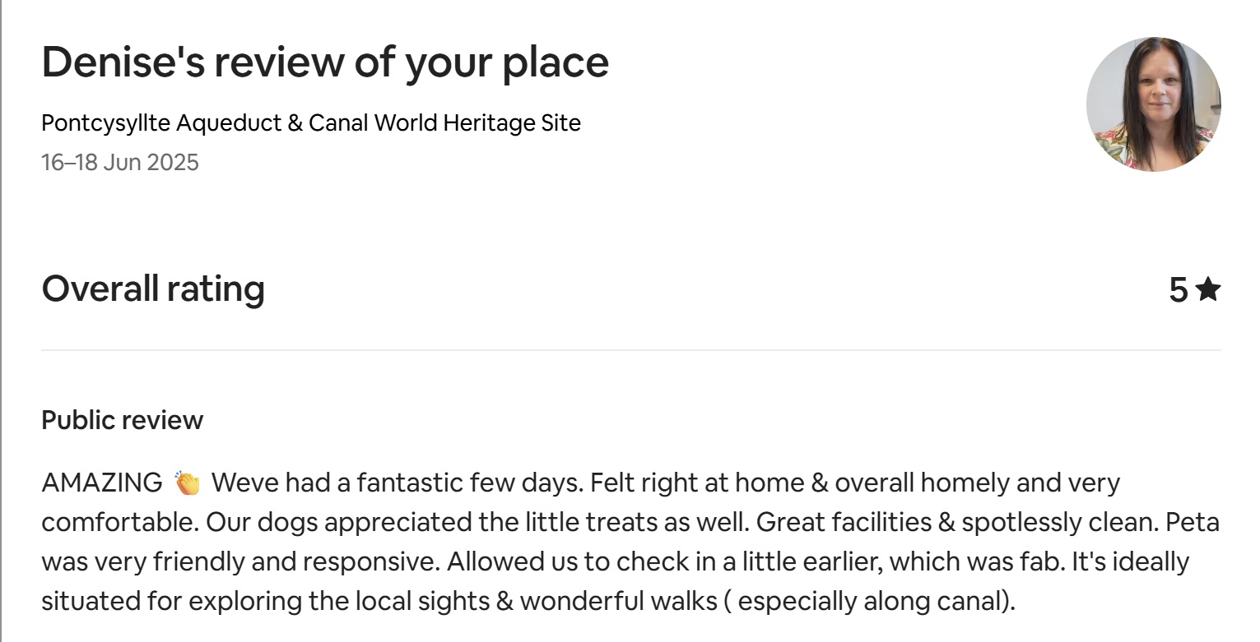Select the "Overall rating" label
This screenshot has width=1260, height=642.
[x=153, y=289]
